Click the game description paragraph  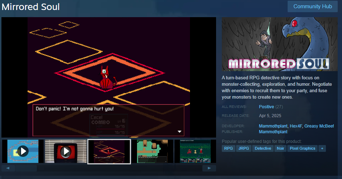pyautogui.click(x=277, y=87)
